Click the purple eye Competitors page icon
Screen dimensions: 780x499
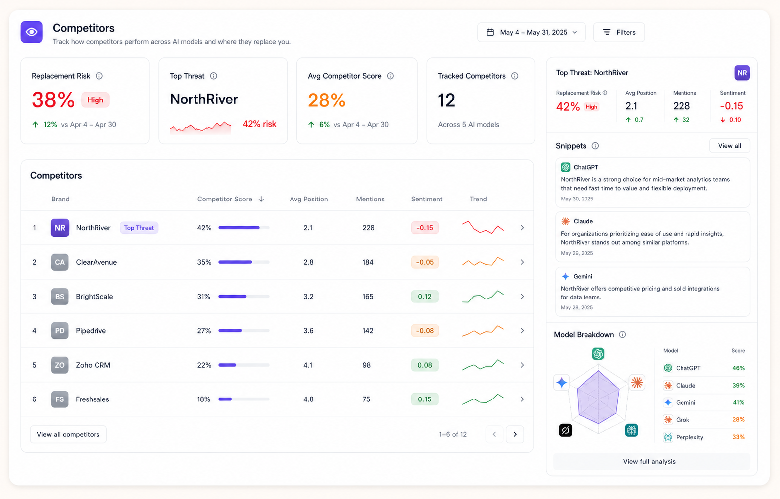pos(31,32)
